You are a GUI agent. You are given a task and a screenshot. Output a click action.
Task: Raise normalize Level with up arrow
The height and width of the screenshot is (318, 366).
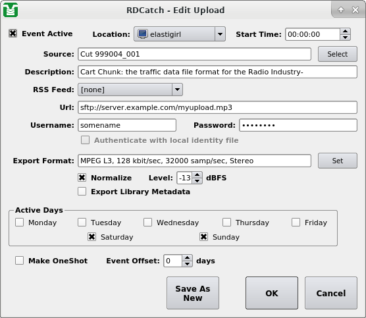pos(197,175)
